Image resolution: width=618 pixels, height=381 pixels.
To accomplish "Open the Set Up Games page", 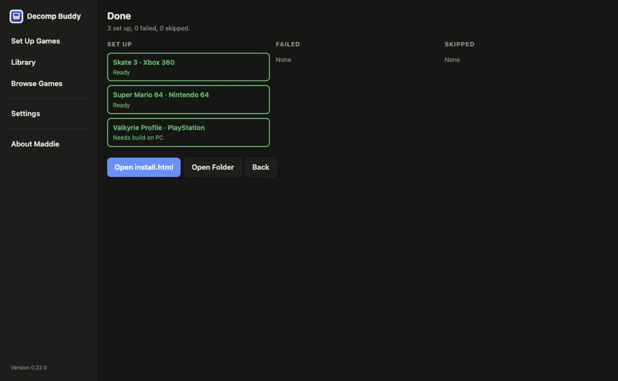I will tap(35, 41).
